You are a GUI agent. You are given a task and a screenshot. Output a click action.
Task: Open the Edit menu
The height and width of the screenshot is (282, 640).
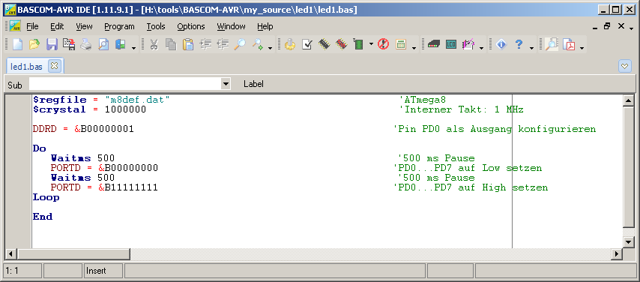coord(57,26)
